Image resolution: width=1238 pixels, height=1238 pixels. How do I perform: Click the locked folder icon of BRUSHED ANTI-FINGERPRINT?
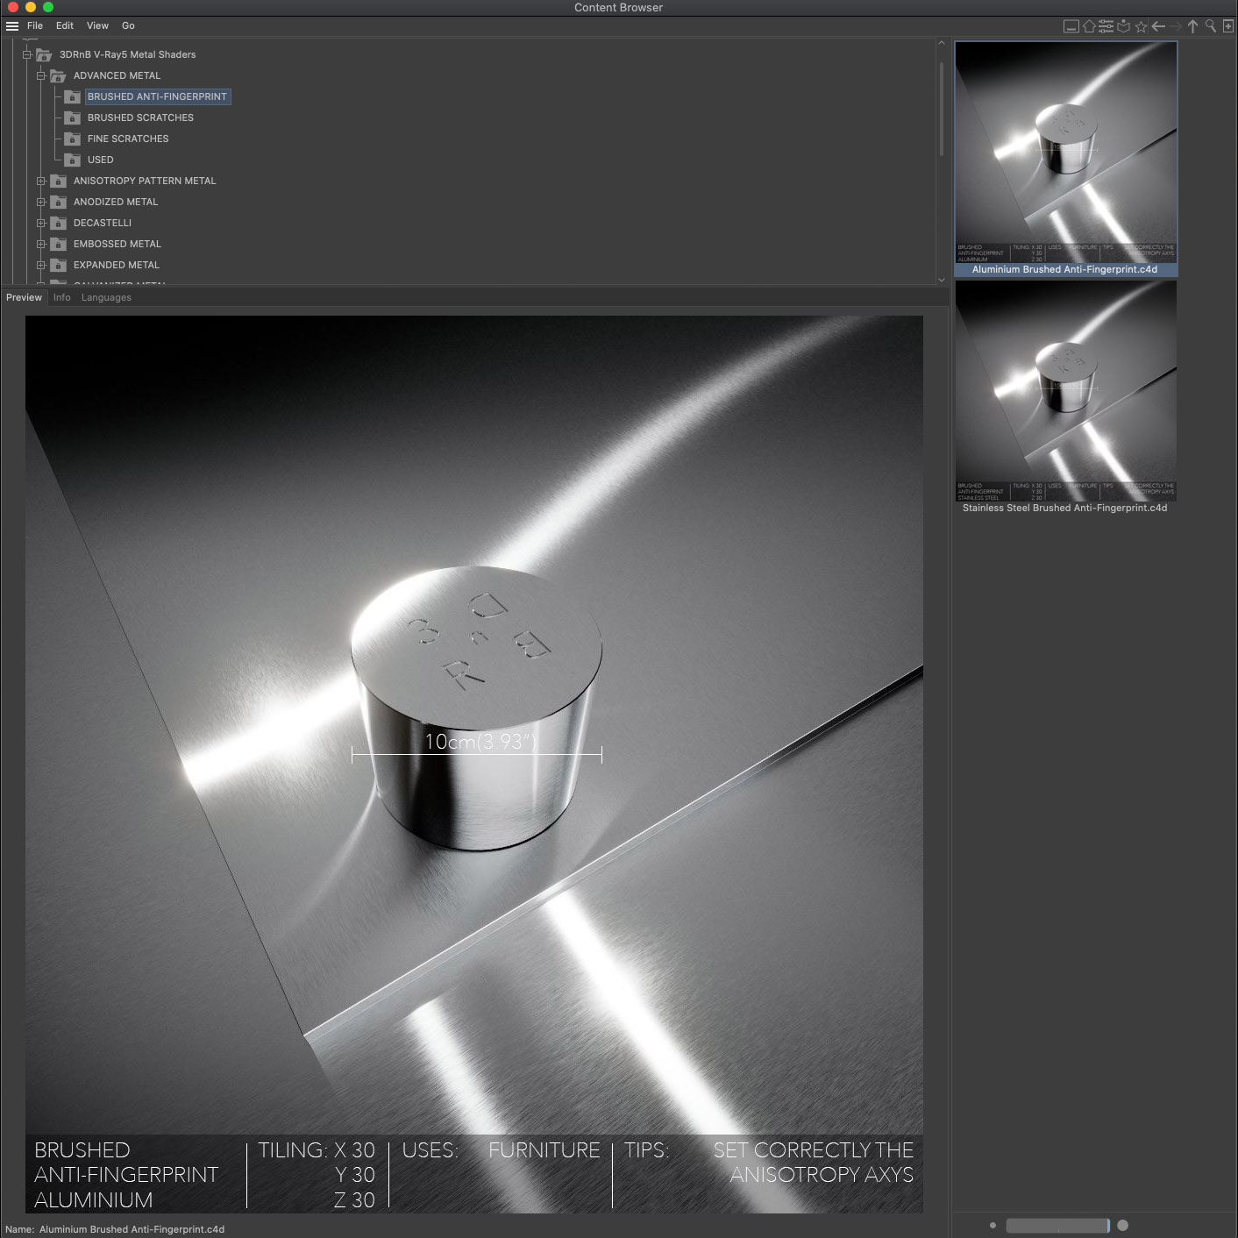[72, 96]
